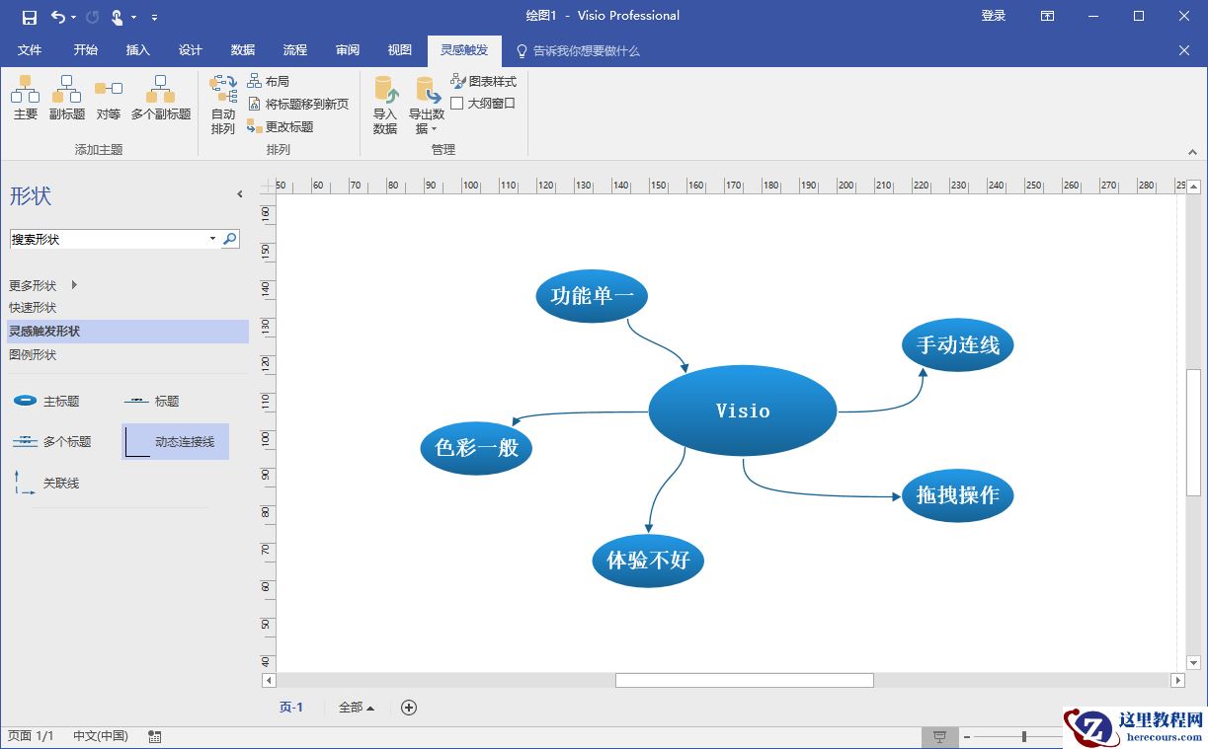This screenshot has width=1208, height=749.
Task: Click 将标题移到新页 button
Action: coord(298,104)
